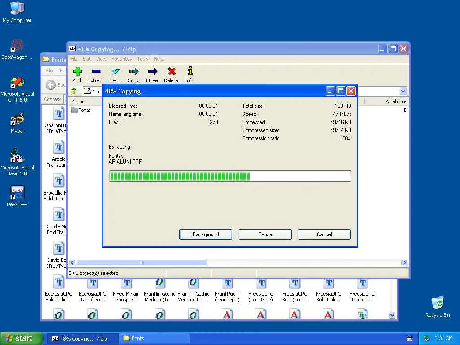
Task: Cancel the copying operation
Action: coord(324,234)
